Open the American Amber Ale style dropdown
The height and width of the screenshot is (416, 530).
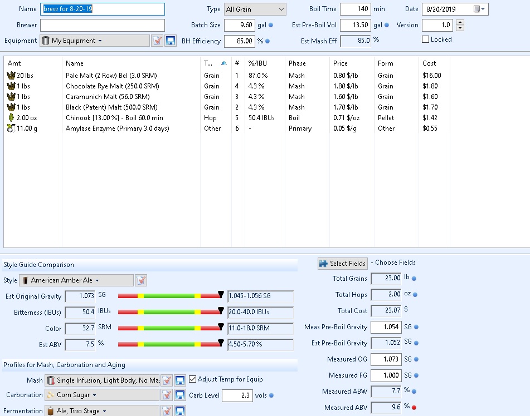(76, 280)
